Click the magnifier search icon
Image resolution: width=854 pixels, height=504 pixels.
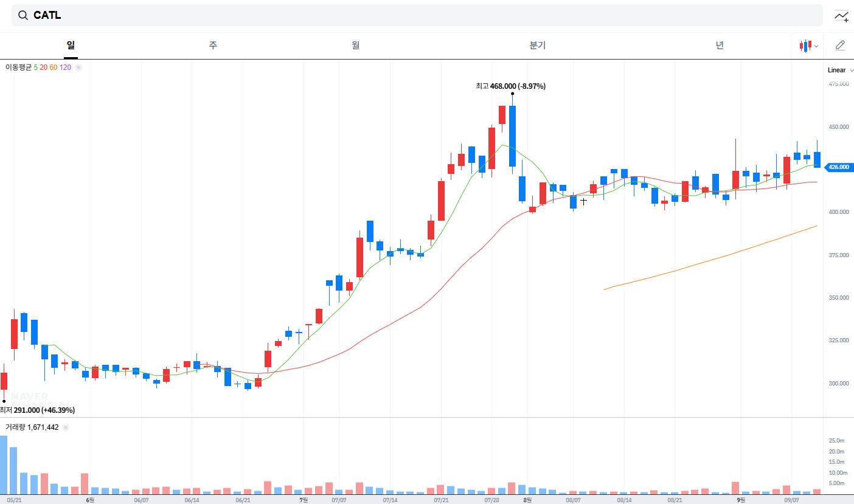point(23,16)
